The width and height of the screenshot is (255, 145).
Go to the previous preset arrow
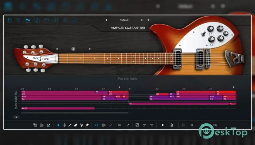(106, 20)
